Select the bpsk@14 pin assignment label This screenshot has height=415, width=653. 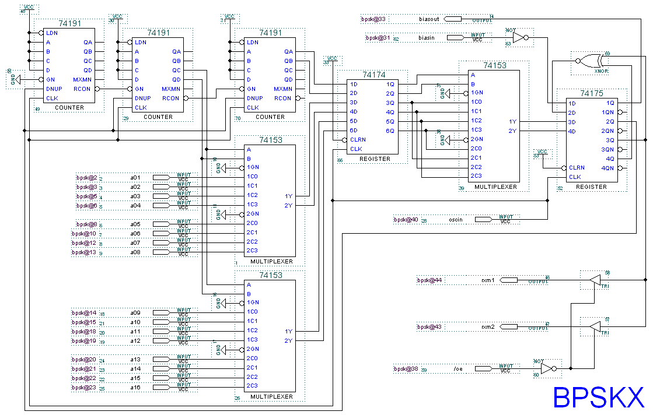[84, 313]
